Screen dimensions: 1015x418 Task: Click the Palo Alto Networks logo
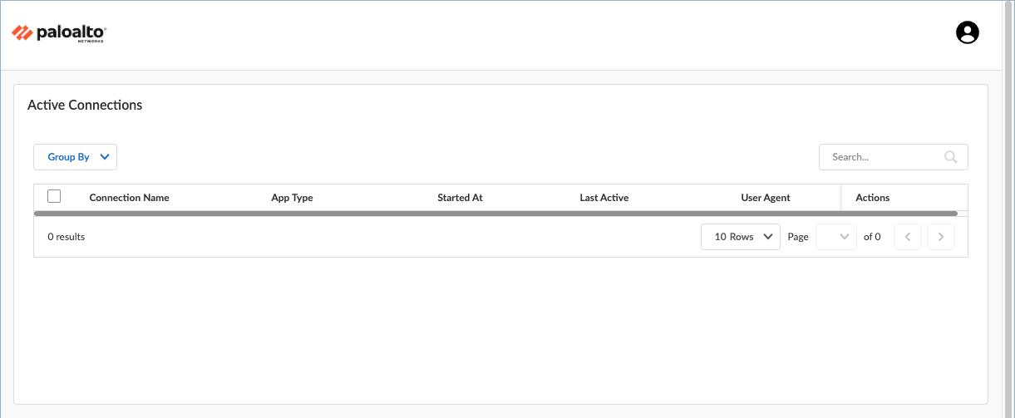click(59, 33)
